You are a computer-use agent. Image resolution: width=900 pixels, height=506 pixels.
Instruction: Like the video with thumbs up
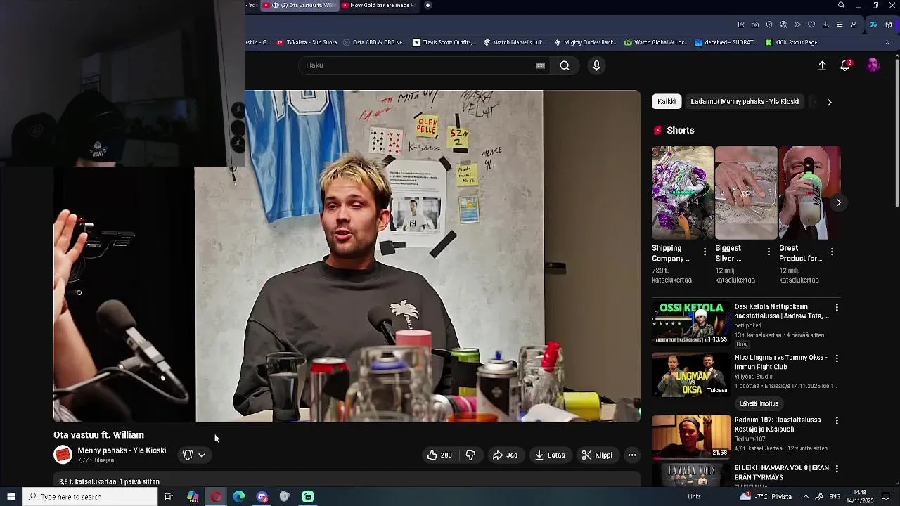(x=439, y=455)
